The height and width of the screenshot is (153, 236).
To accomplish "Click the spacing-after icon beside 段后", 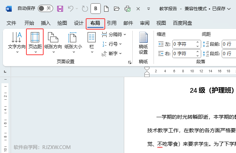I will (x=206, y=54).
